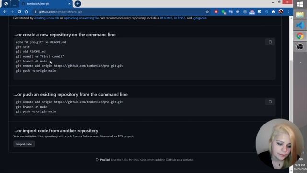Screen dimensions: 307x173
Task: Click the echo README.md command line
Action: pos(41,42)
